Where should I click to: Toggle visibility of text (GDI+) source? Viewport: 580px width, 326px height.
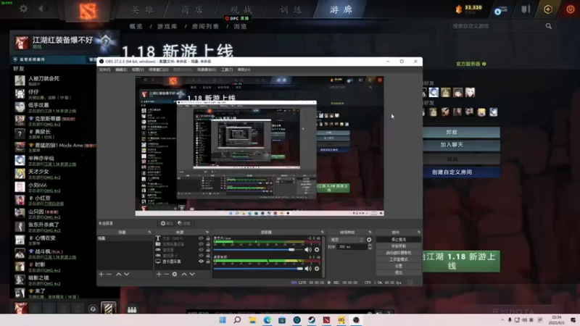click(202, 238)
